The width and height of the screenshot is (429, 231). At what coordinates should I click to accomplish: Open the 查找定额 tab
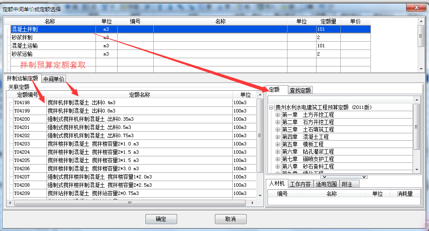300,90
